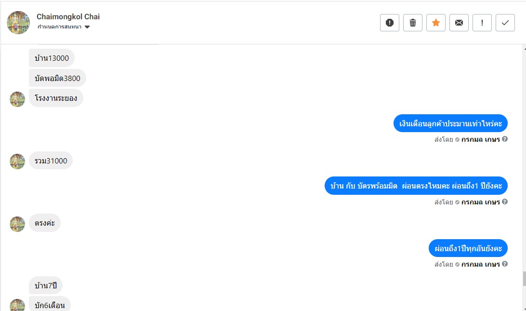The width and height of the screenshot is (526, 311).
Task: Delete the conversation using the trash icon
Action: click(413, 23)
